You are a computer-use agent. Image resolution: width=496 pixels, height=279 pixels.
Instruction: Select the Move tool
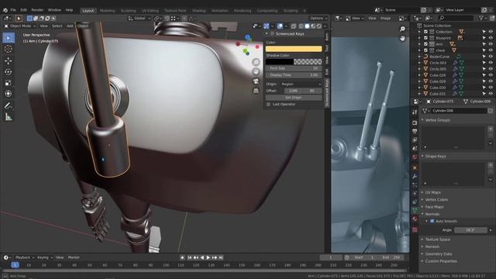9,60
